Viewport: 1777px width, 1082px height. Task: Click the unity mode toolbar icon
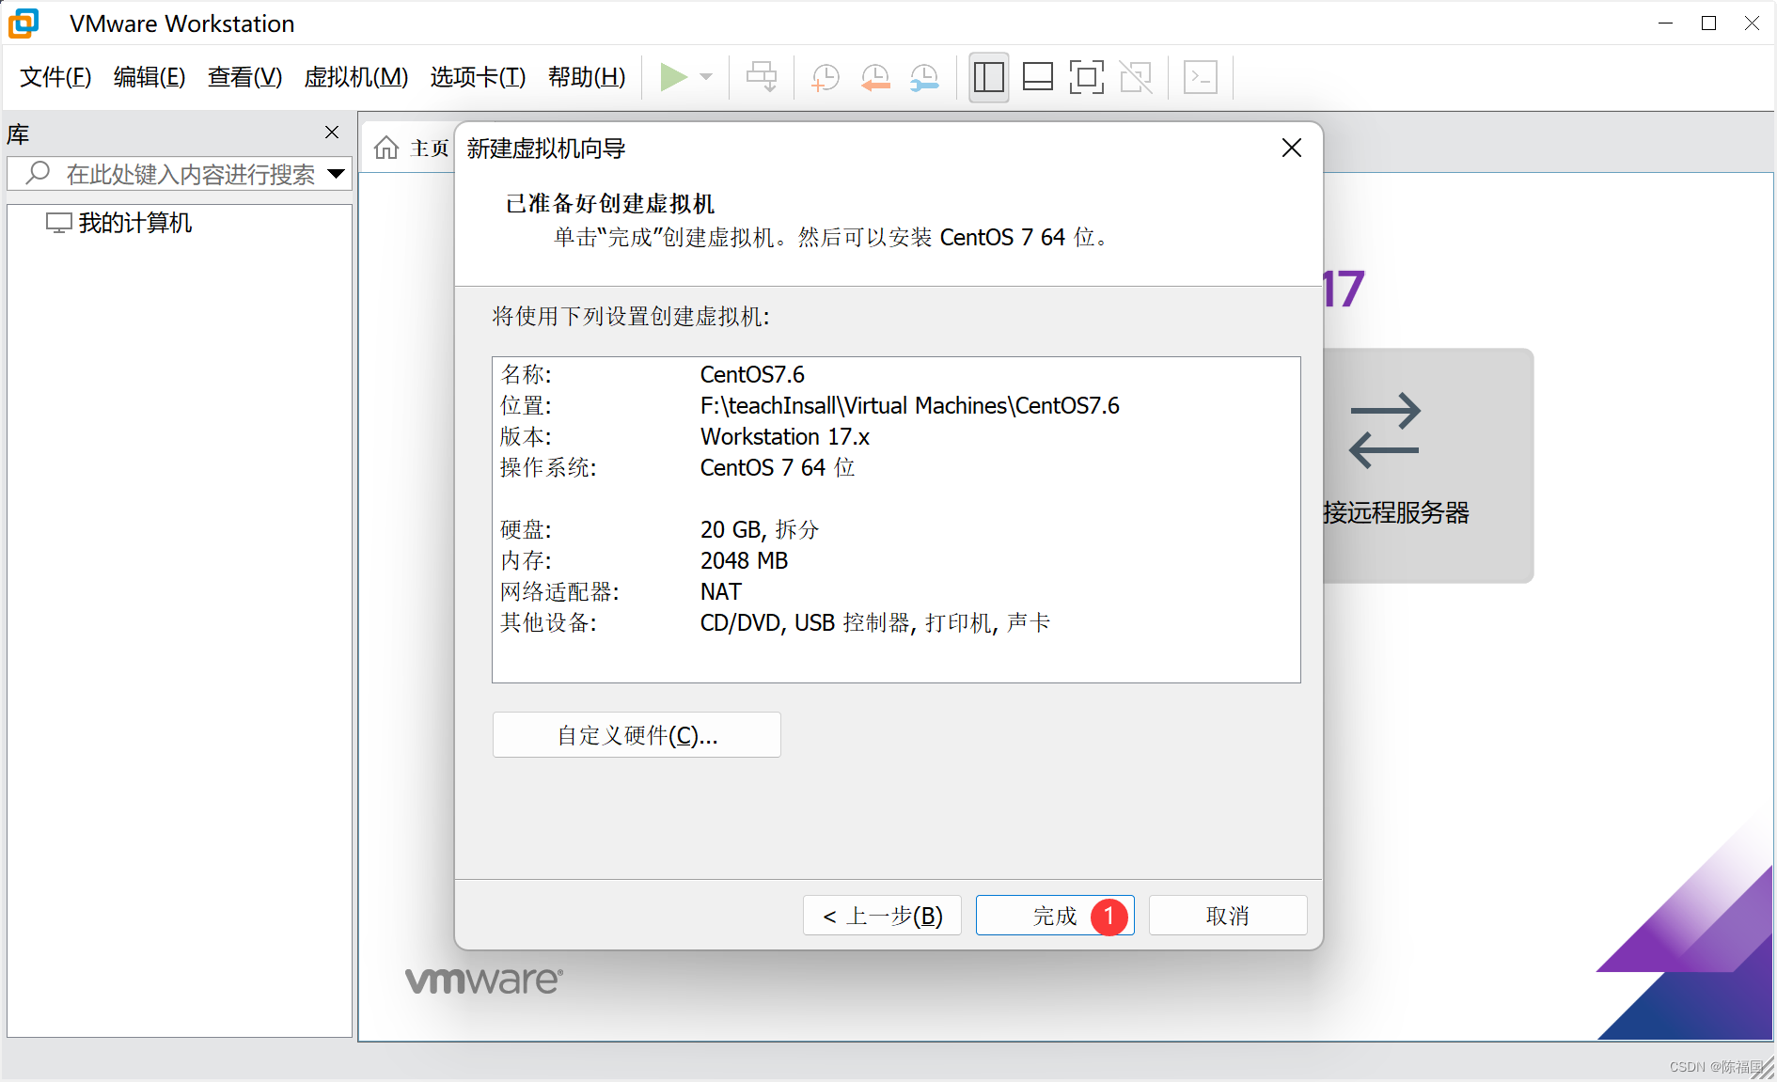coord(1136,77)
